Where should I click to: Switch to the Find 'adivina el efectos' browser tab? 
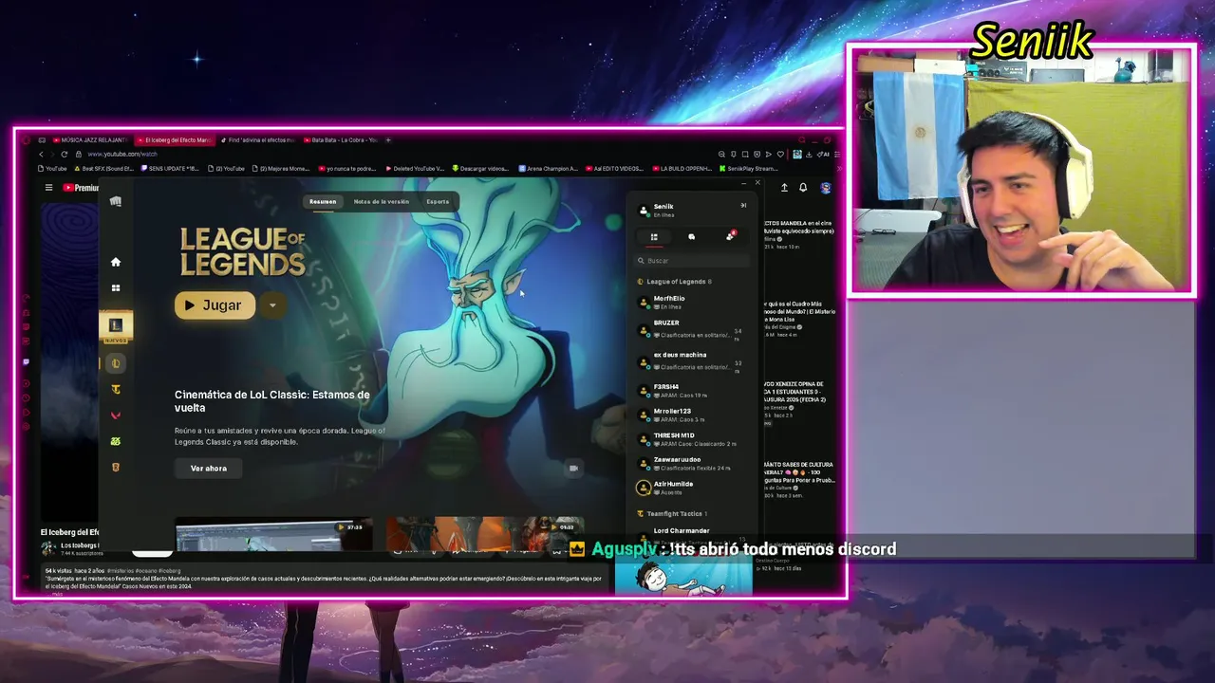coord(259,140)
